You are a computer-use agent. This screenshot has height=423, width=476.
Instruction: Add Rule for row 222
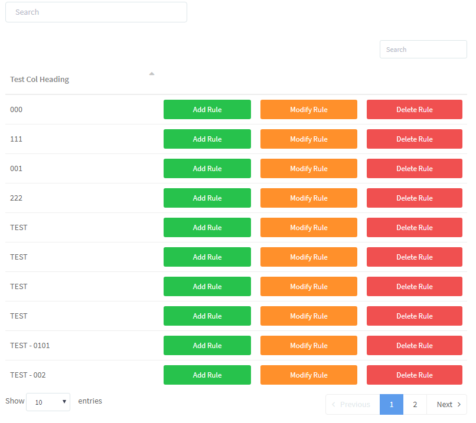tap(207, 198)
